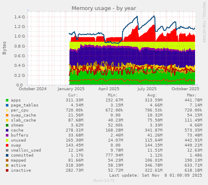Image resolution: width=208 pixels, height=185 pixels.
Task: Click the 'Avg:' column header
Action: (152, 95)
